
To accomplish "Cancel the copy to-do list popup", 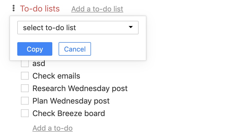I will [x=75, y=49].
